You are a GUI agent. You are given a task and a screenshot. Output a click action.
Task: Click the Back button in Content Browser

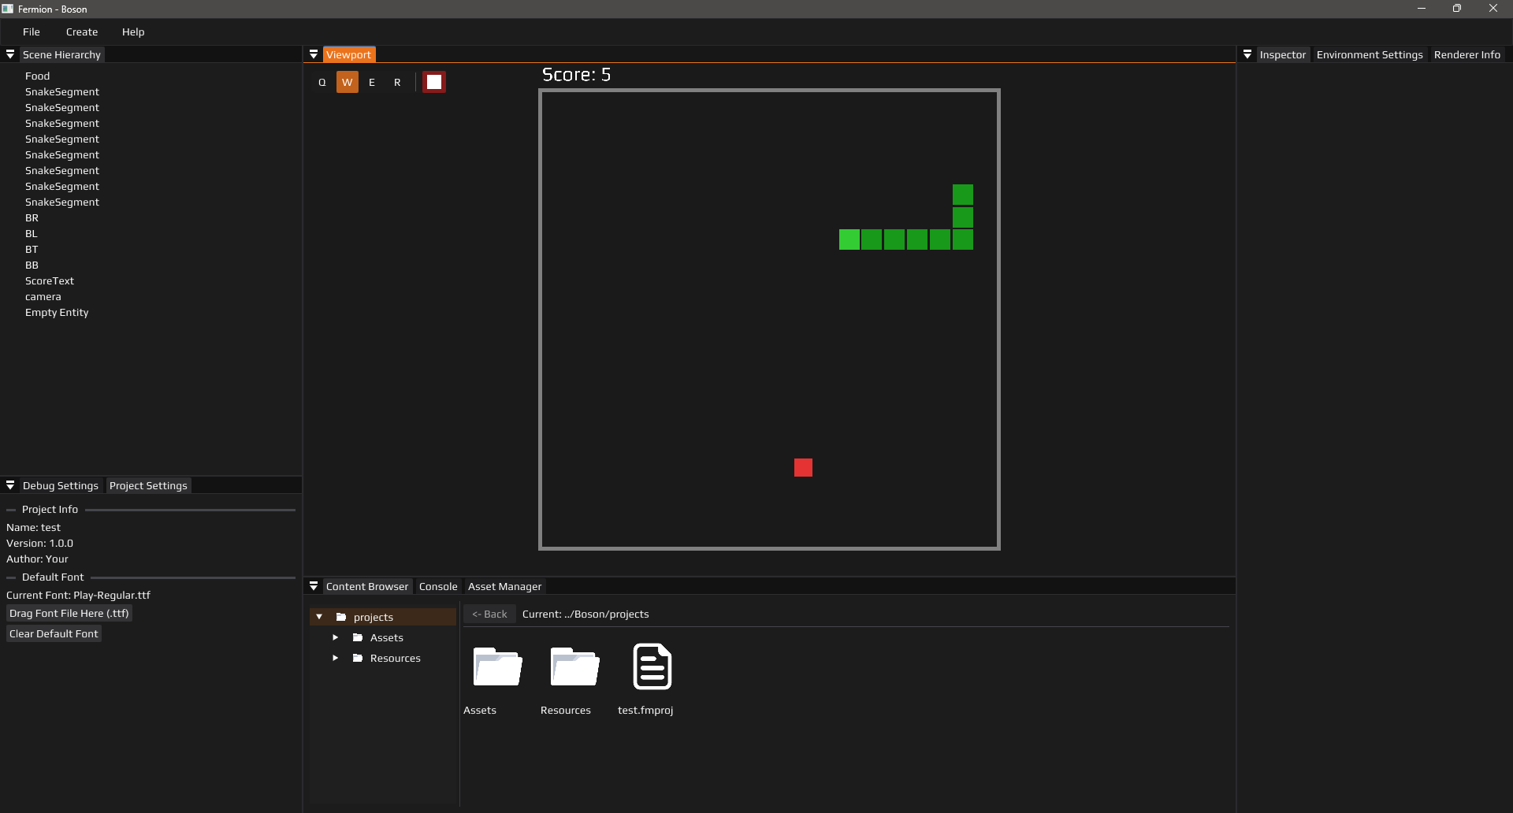click(489, 614)
